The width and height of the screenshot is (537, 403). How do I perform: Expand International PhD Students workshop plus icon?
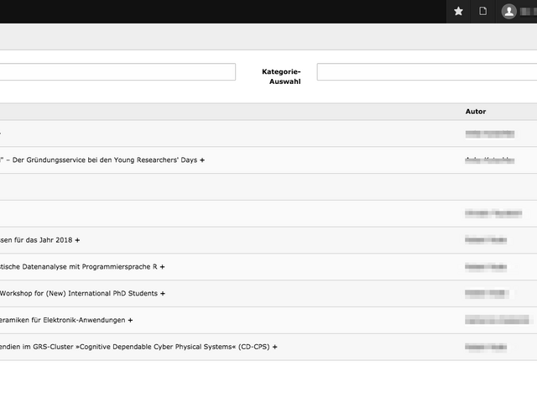pos(163,294)
